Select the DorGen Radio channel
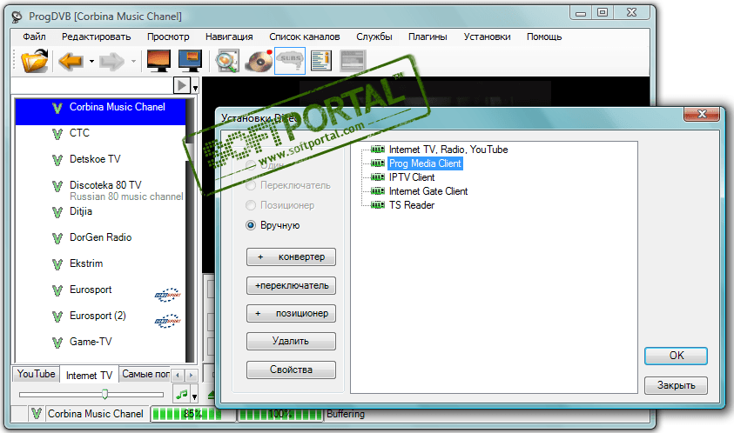 (100, 237)
